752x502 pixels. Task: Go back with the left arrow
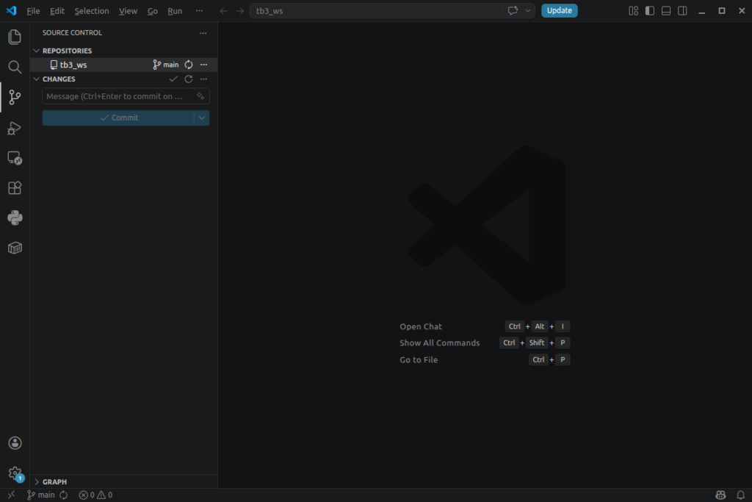(223, 10)
